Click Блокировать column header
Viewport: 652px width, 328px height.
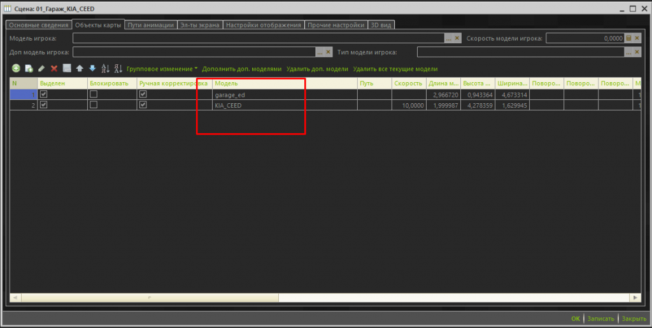point(112,83)
